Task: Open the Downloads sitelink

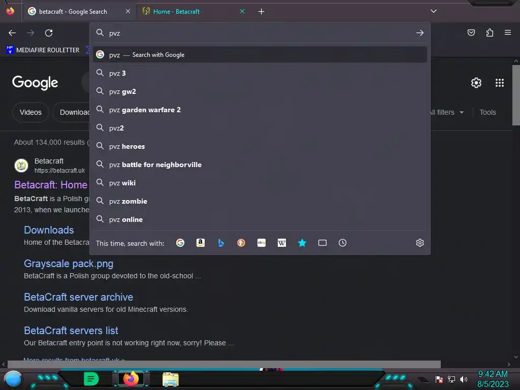Action: [49, 230]
